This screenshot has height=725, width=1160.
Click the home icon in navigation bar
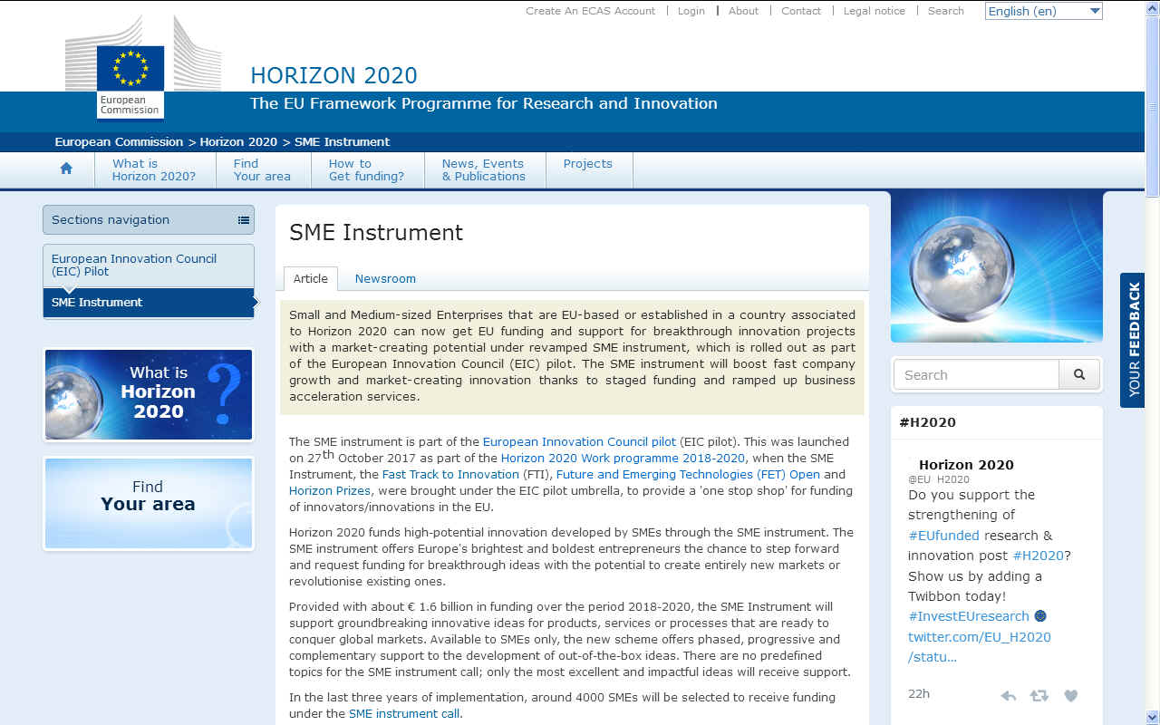(x=66, y=169)
